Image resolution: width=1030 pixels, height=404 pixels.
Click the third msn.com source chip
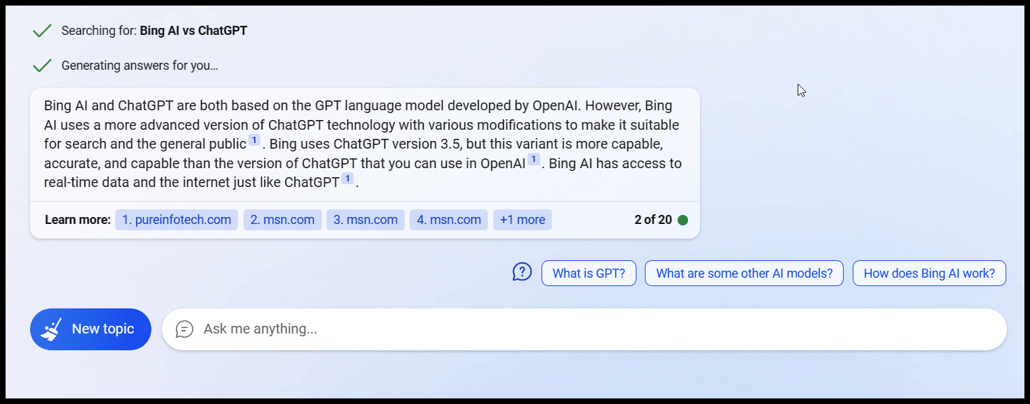tap(365, 219)
